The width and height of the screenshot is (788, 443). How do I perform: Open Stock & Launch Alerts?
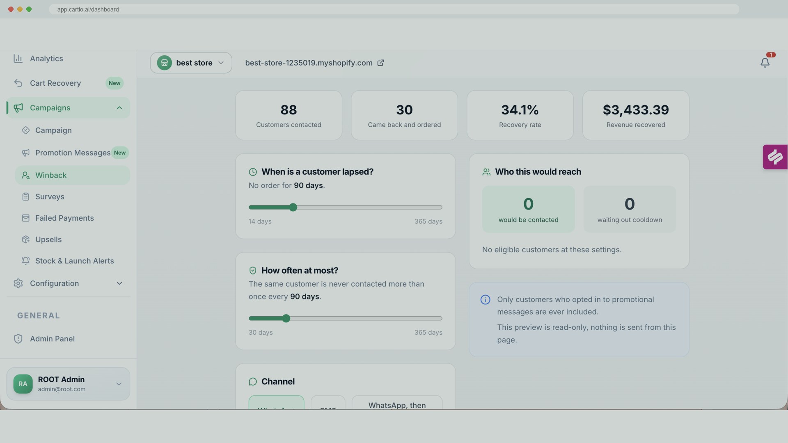point(72,260)
